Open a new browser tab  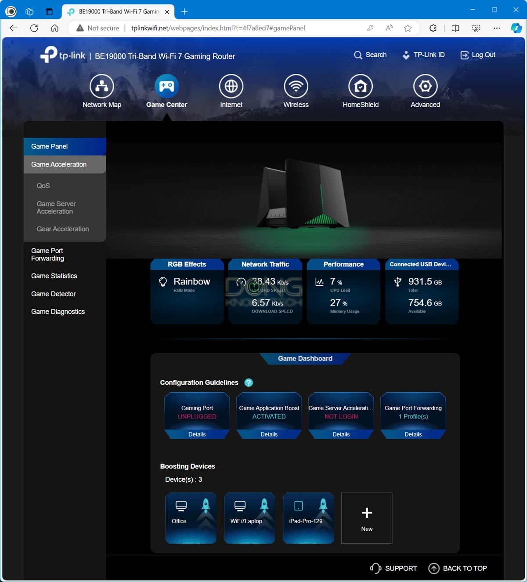tap(184, 12)
